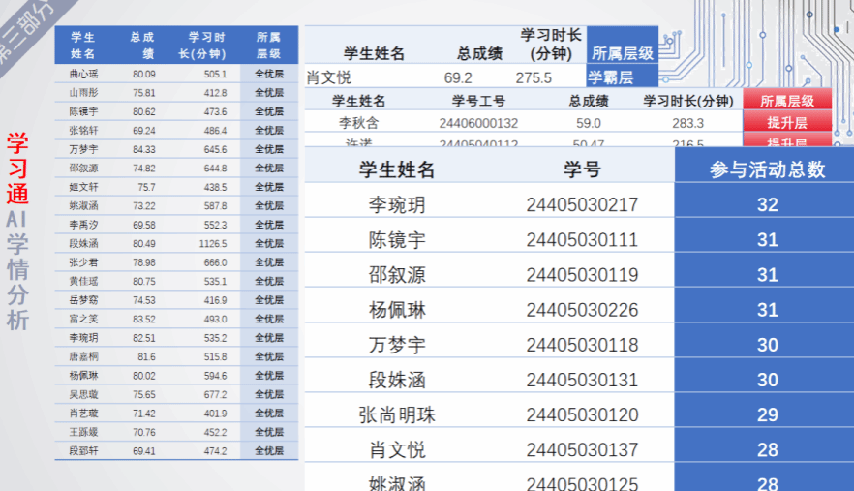This screenshot has height=491, width=854.
Task: Select the red 所属层级 header cell
Action: [x=787, y=101]
